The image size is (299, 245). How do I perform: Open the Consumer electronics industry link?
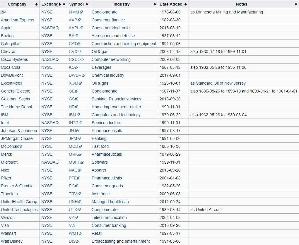111,28
